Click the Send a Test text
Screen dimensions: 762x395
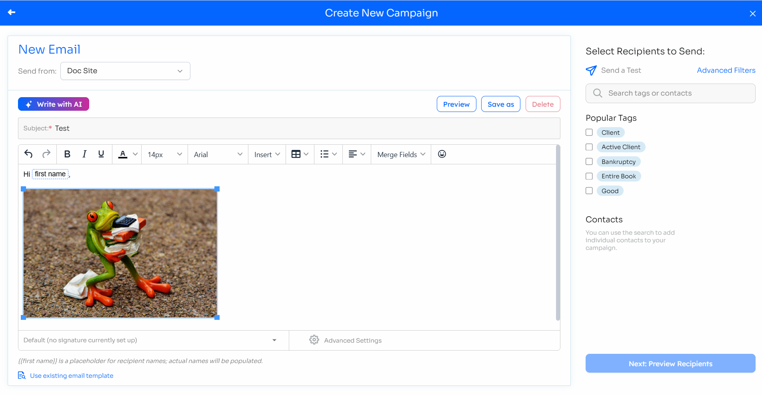click(x=621, y=70)
